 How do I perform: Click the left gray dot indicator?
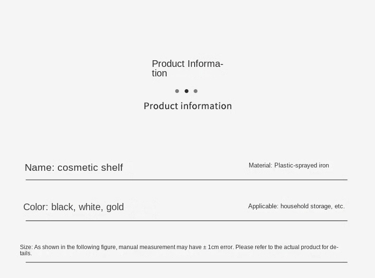[x=177, y=91]
